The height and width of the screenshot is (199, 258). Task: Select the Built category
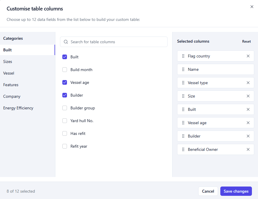[28, 50]
